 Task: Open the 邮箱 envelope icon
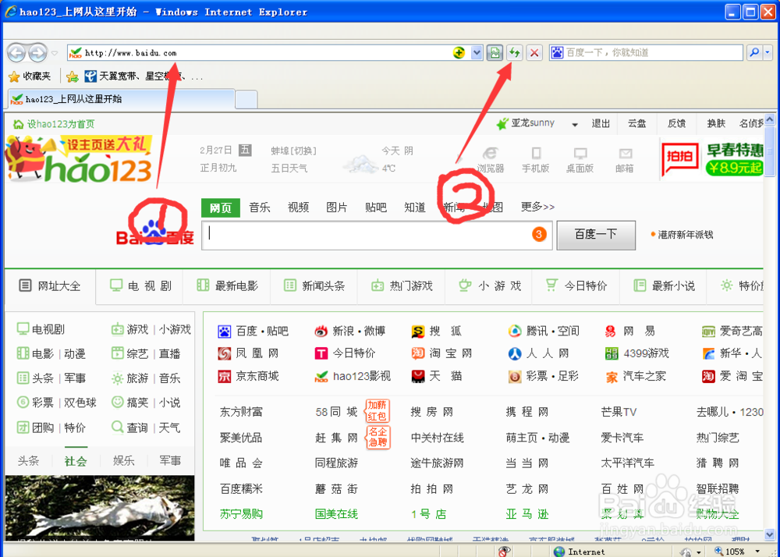click(x=625, y=160)
